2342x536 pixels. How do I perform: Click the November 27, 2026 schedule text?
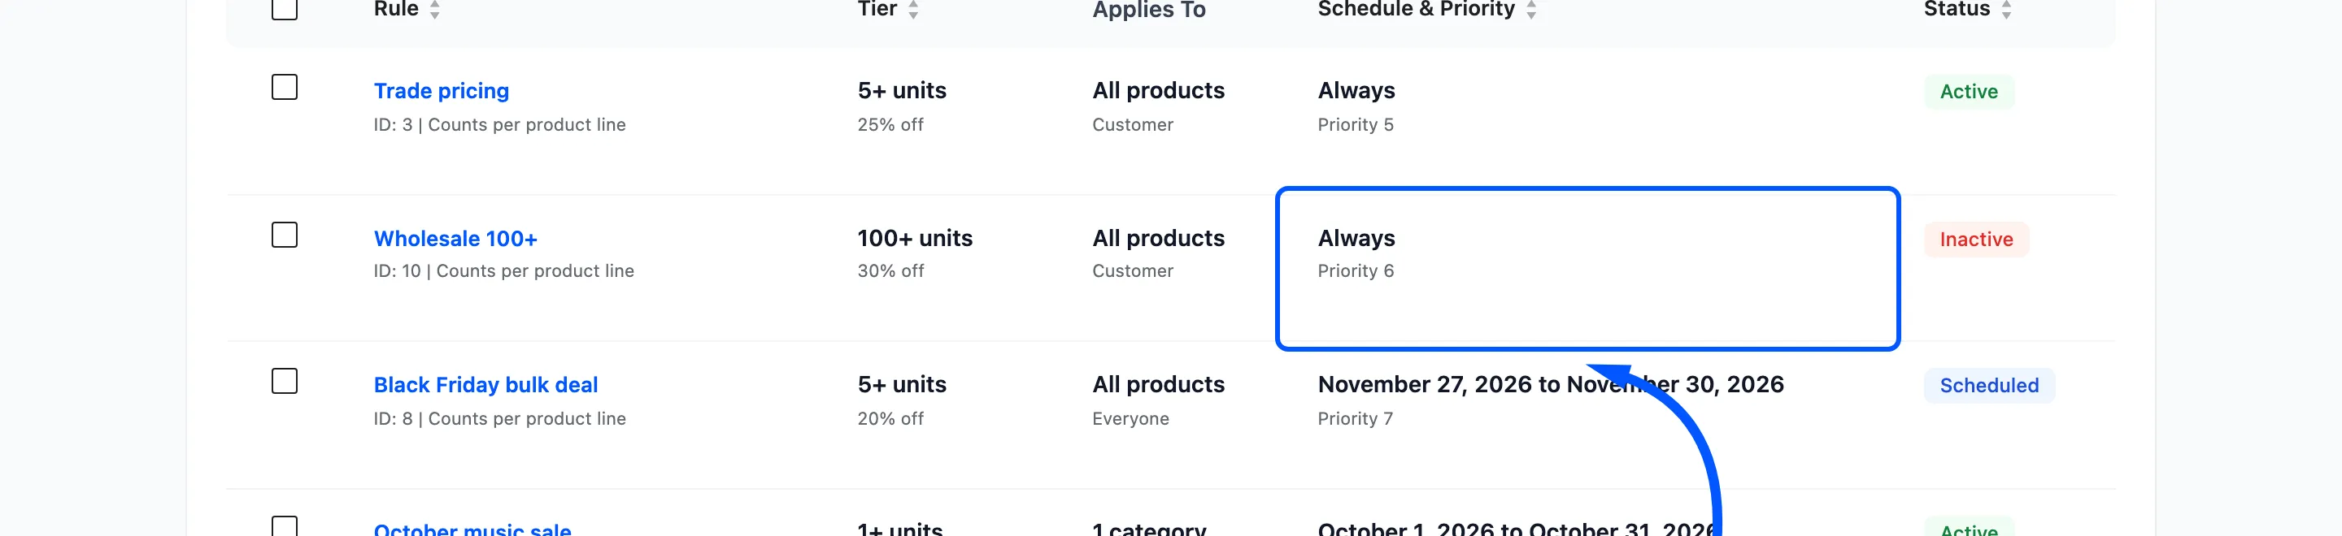[x=1550, y=385]
